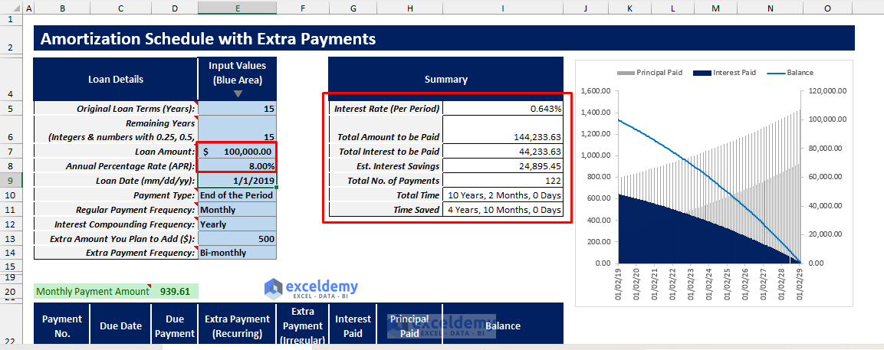This screenshot has height=350, width=884.
Task: Select column header G
Action: click(x=353, y=8)
